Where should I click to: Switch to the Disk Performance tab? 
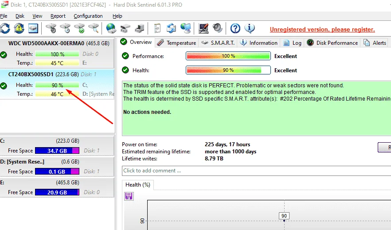tap(332, 43)
